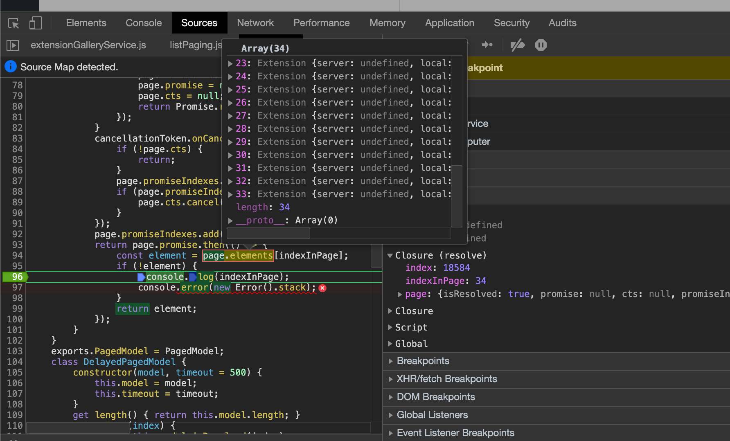Click the blue info icon beside Source Map detected
This screenshot has height=441, width=730.
[10, 66]
